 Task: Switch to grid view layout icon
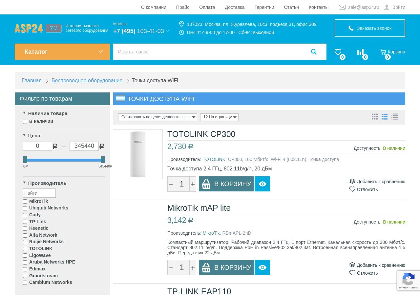point(375,117)
